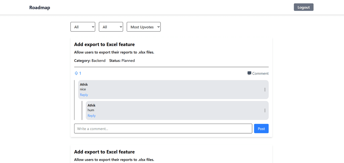The width and height of the screenshot is (344, 163).
Task: Click the "Status: Planned" label
Action: click(122, 61)
